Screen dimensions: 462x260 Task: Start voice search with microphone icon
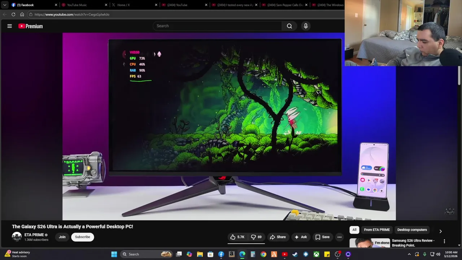(306, 26)
